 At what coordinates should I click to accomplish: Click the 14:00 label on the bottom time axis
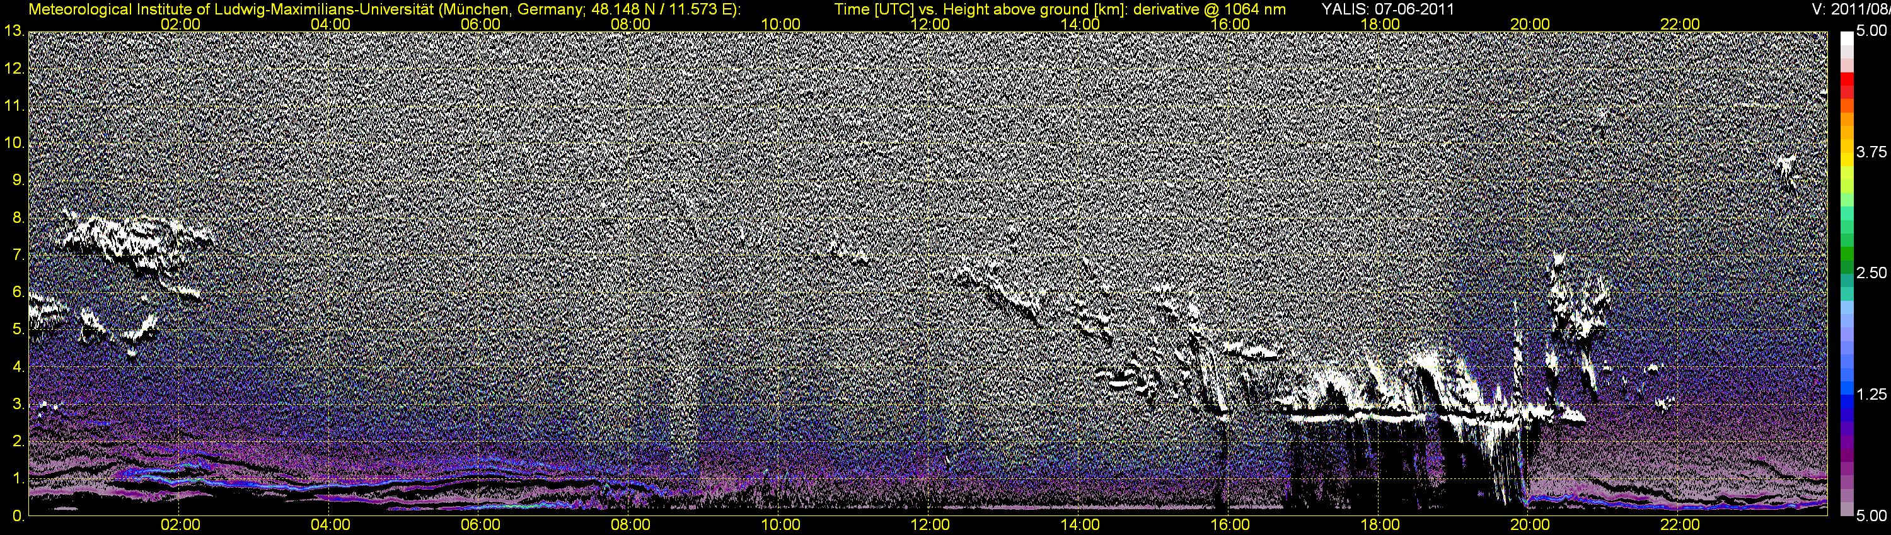point(1080,525)
